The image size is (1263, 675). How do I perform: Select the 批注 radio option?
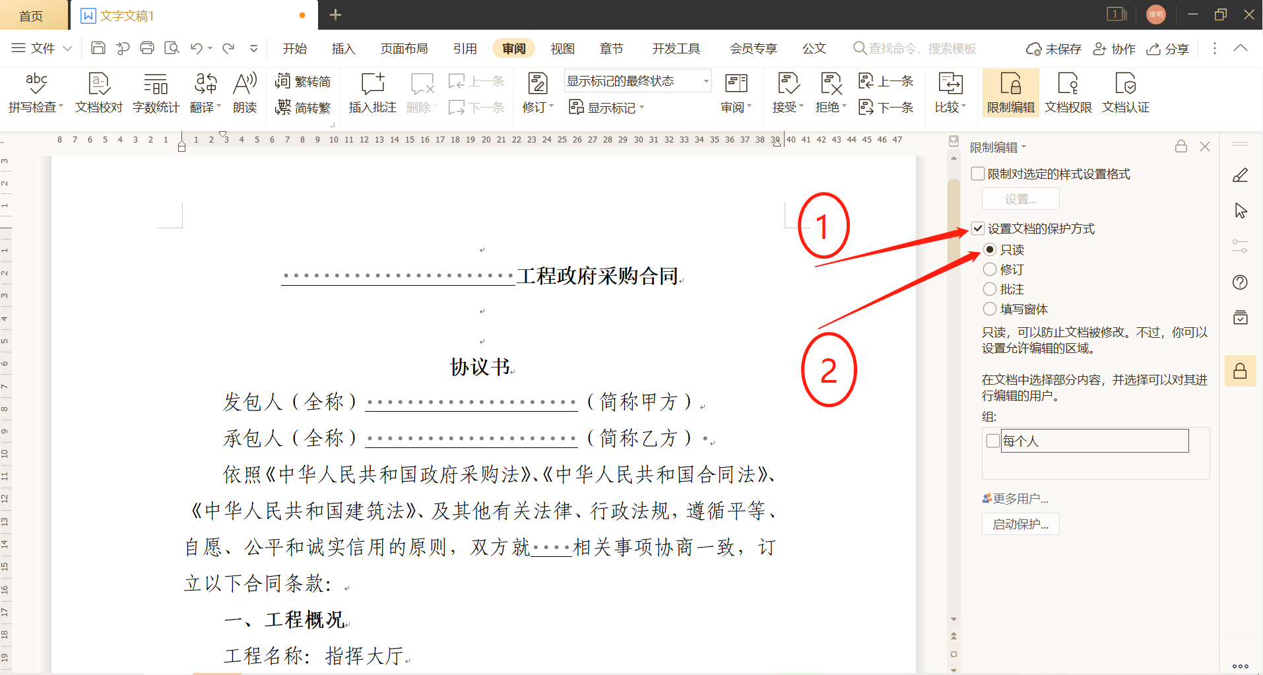(x=990, y=289)
